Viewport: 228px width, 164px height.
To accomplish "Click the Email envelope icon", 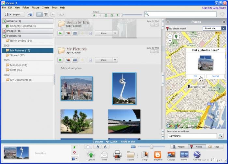I will coord(104,154).
